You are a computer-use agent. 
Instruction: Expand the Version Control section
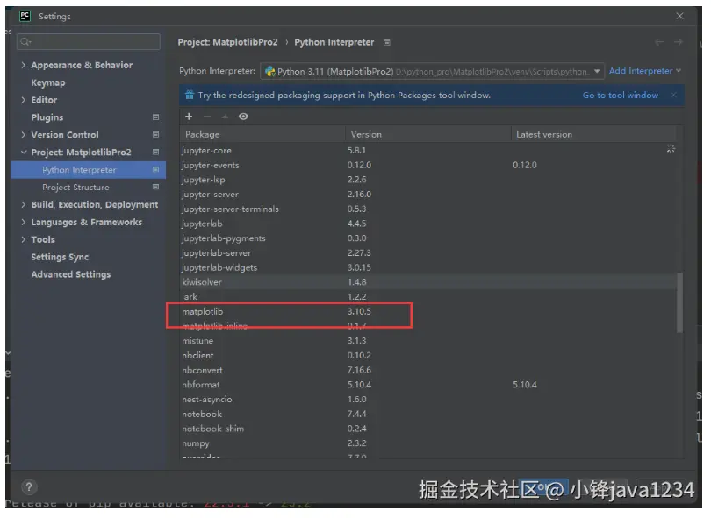23,135
